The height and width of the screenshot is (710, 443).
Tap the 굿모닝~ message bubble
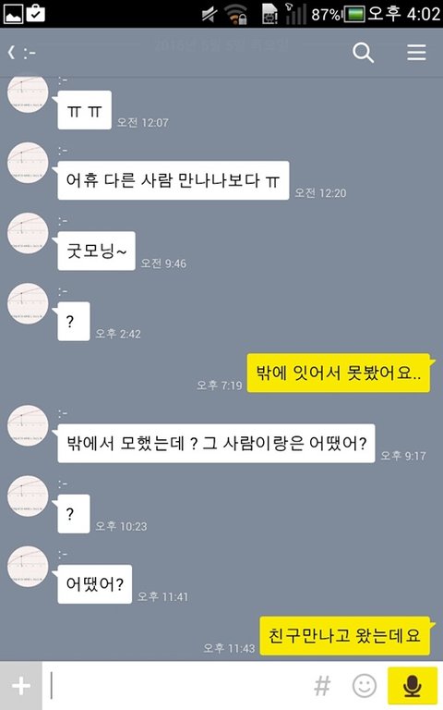point(96,251)
